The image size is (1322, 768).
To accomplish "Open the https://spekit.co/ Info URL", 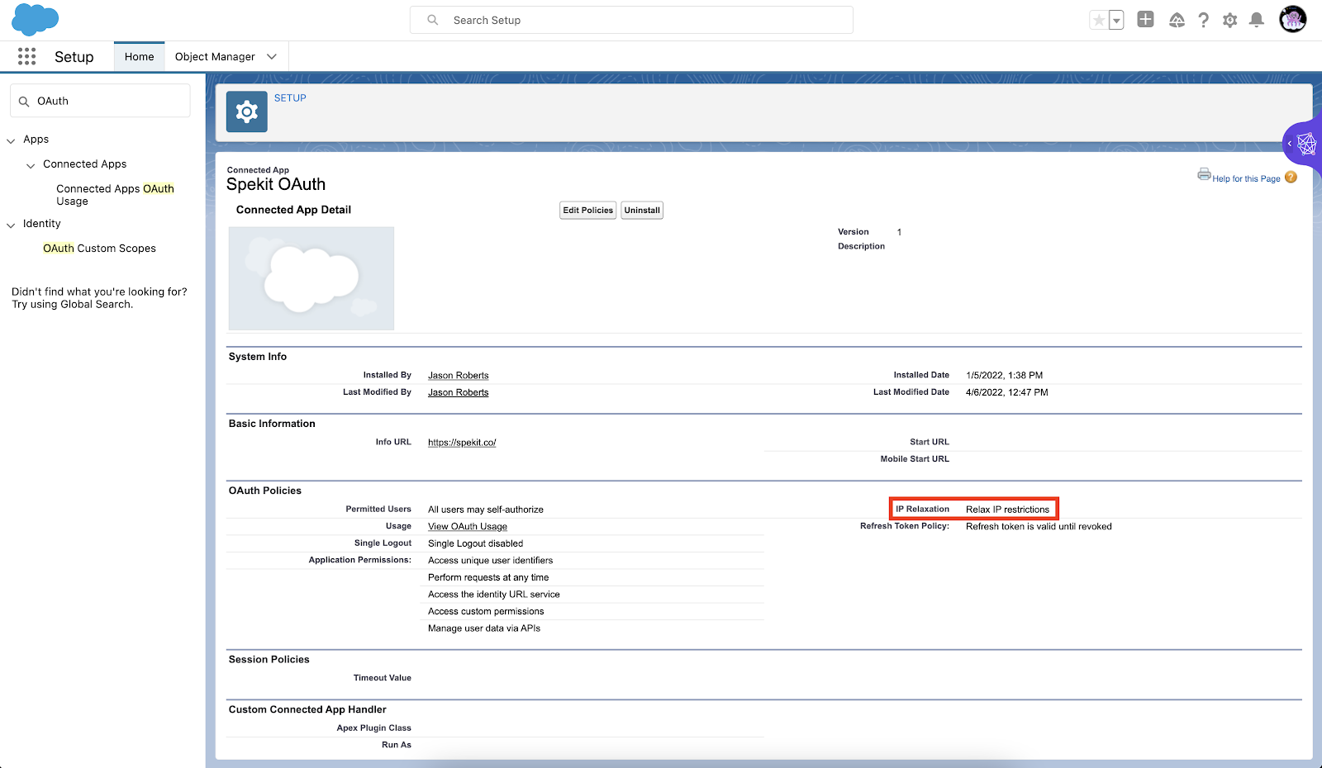I will click(x=462, y=443).
